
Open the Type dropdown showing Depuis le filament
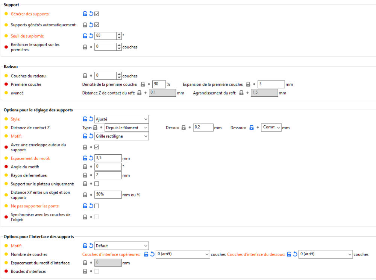tap(127, 128)
